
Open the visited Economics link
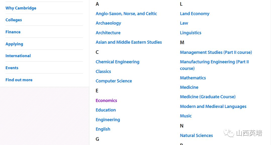pyautogui.click(x=106, y=100)
